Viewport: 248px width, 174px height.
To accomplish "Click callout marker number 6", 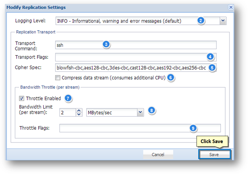I will [x=171, y=78].
